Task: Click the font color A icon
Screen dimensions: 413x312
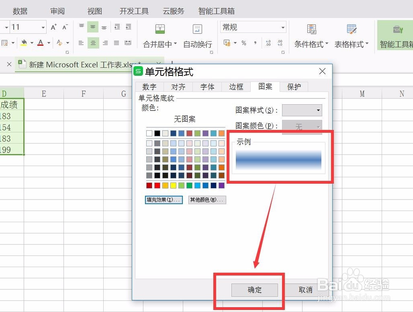Action: pyautogui.click(x=41, y=43)
